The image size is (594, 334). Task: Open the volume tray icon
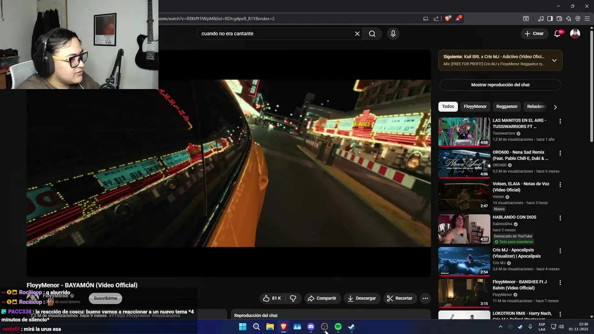pos(561,327)
